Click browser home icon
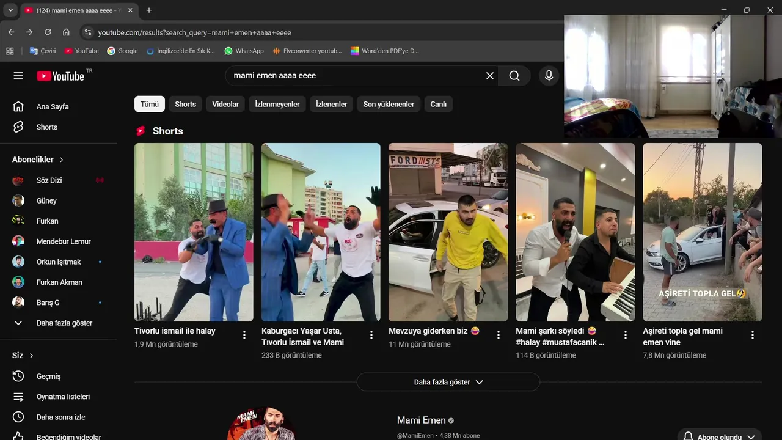782x440 pixels. click(66, 32)
